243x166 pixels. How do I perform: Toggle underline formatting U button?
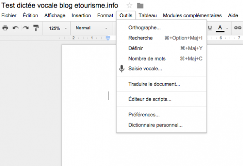click(x=210, y=28)
